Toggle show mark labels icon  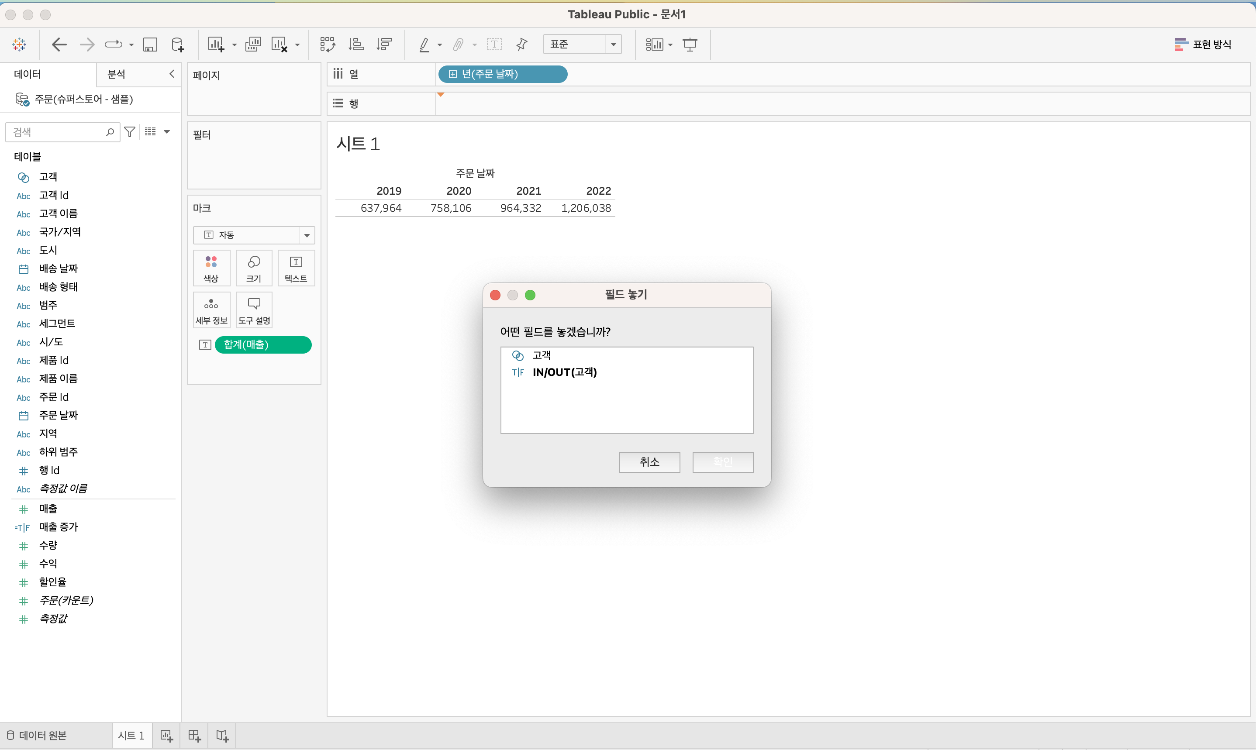pos(494,45)
